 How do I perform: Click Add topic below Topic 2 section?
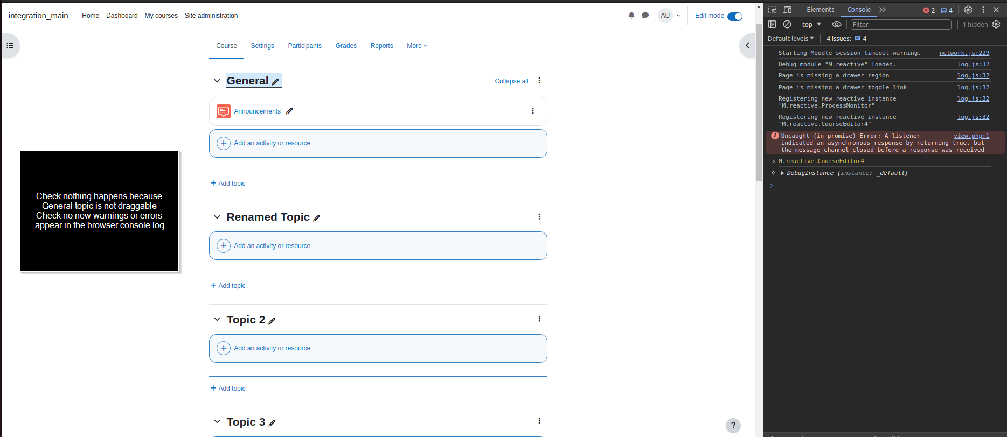(x=228, y=389)
